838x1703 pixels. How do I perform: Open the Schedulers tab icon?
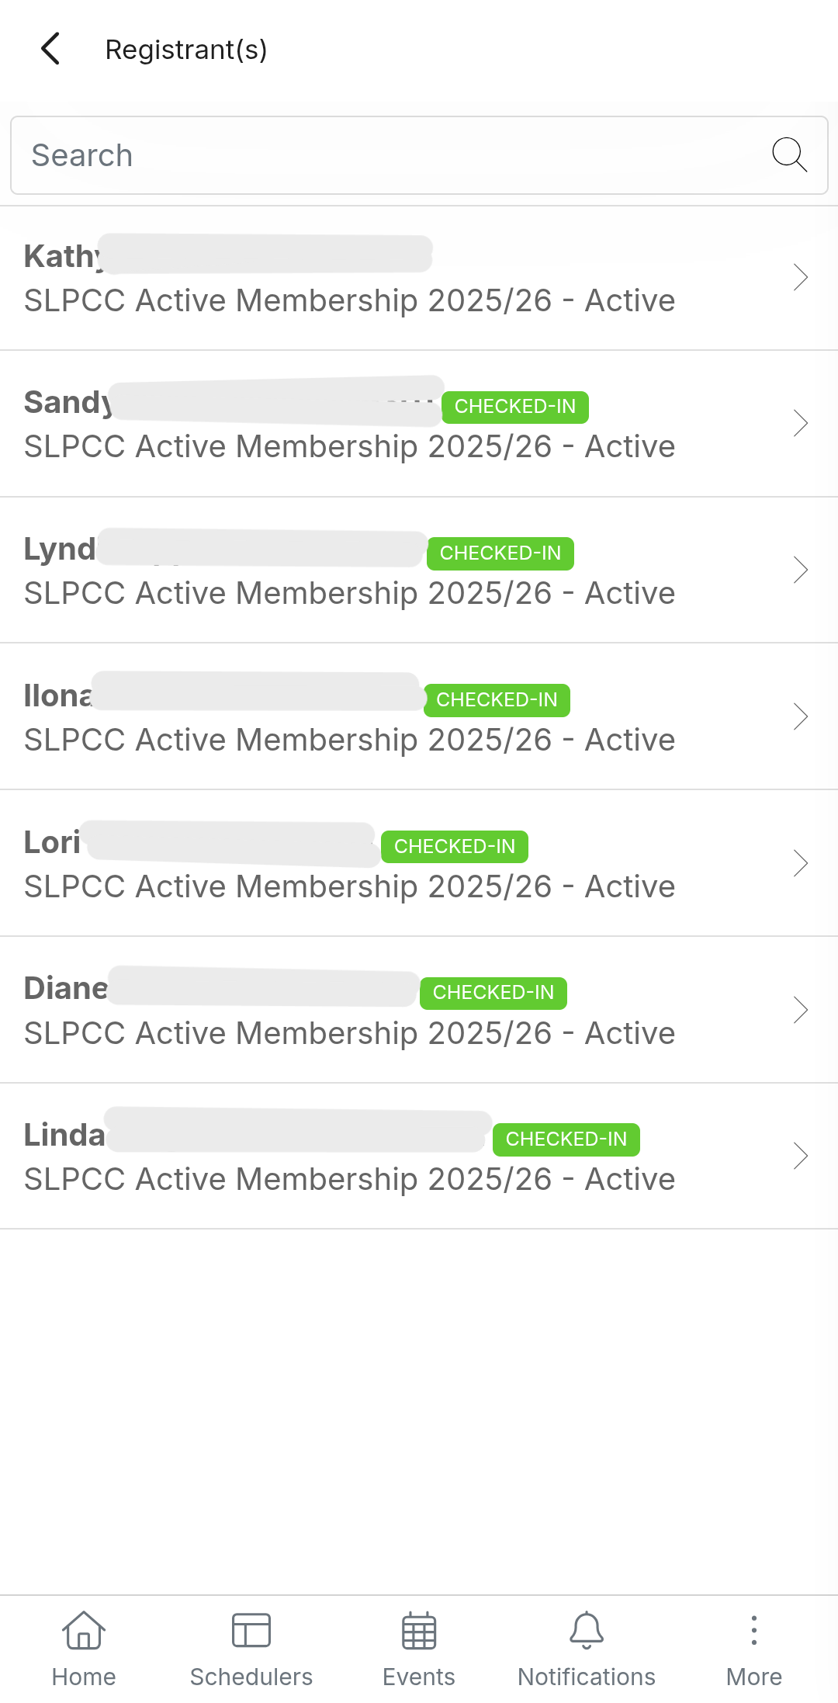click(x=251, y=1630)
